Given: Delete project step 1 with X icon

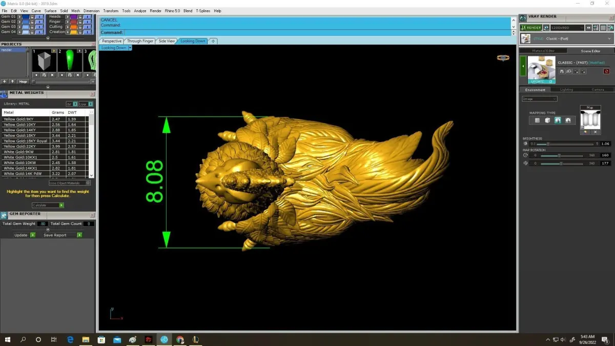Looking at the screenshot, I should (52, 75).
